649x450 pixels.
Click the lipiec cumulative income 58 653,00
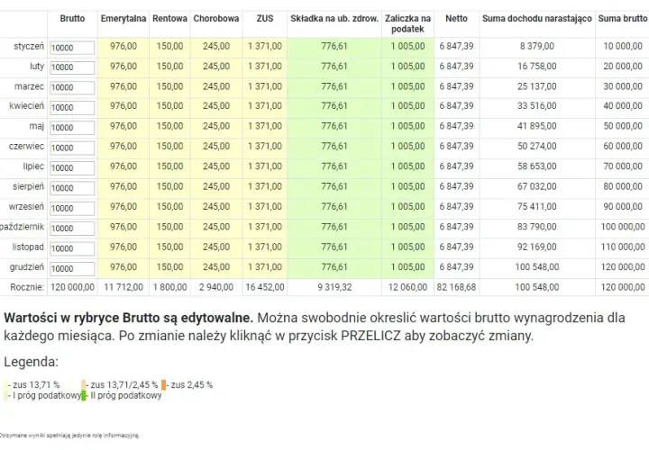pyautogui.click(x=537, y=166)
